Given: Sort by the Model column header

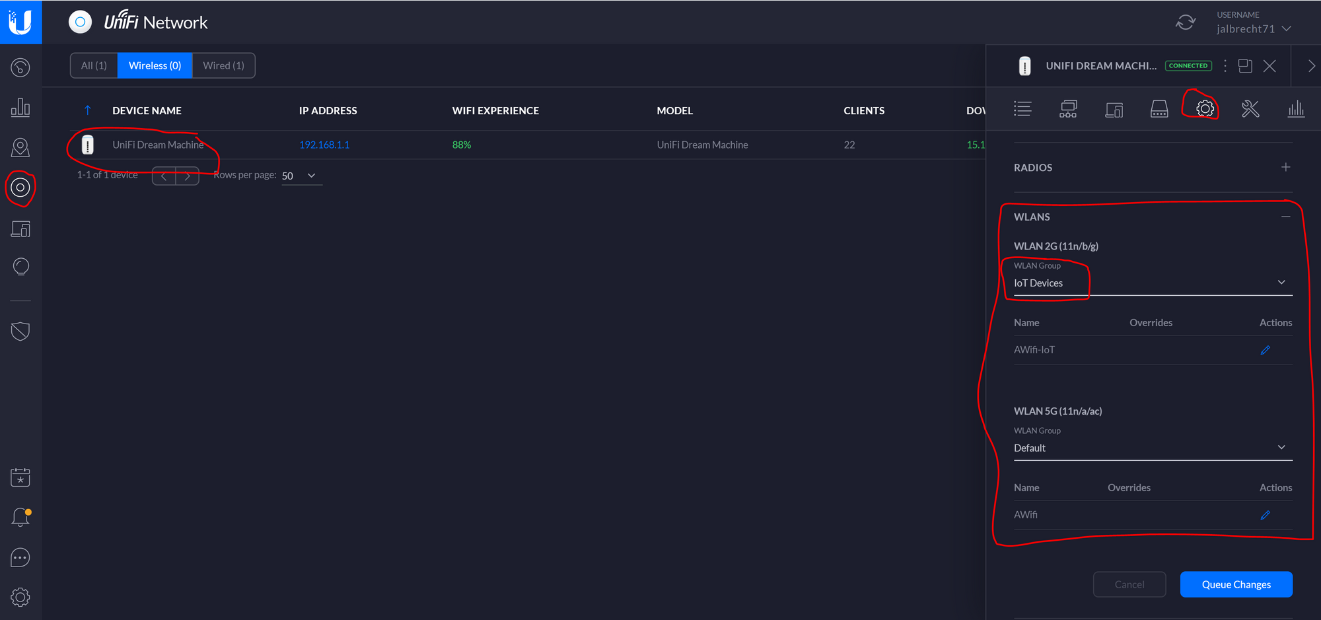Looking at the screenshot, I should click(x=674, y=110).
